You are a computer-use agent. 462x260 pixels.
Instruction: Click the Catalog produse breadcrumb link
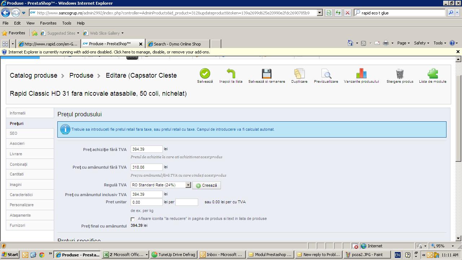click(34, 75)
